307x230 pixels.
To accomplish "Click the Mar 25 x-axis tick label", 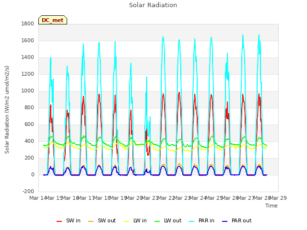I will 214,198.
